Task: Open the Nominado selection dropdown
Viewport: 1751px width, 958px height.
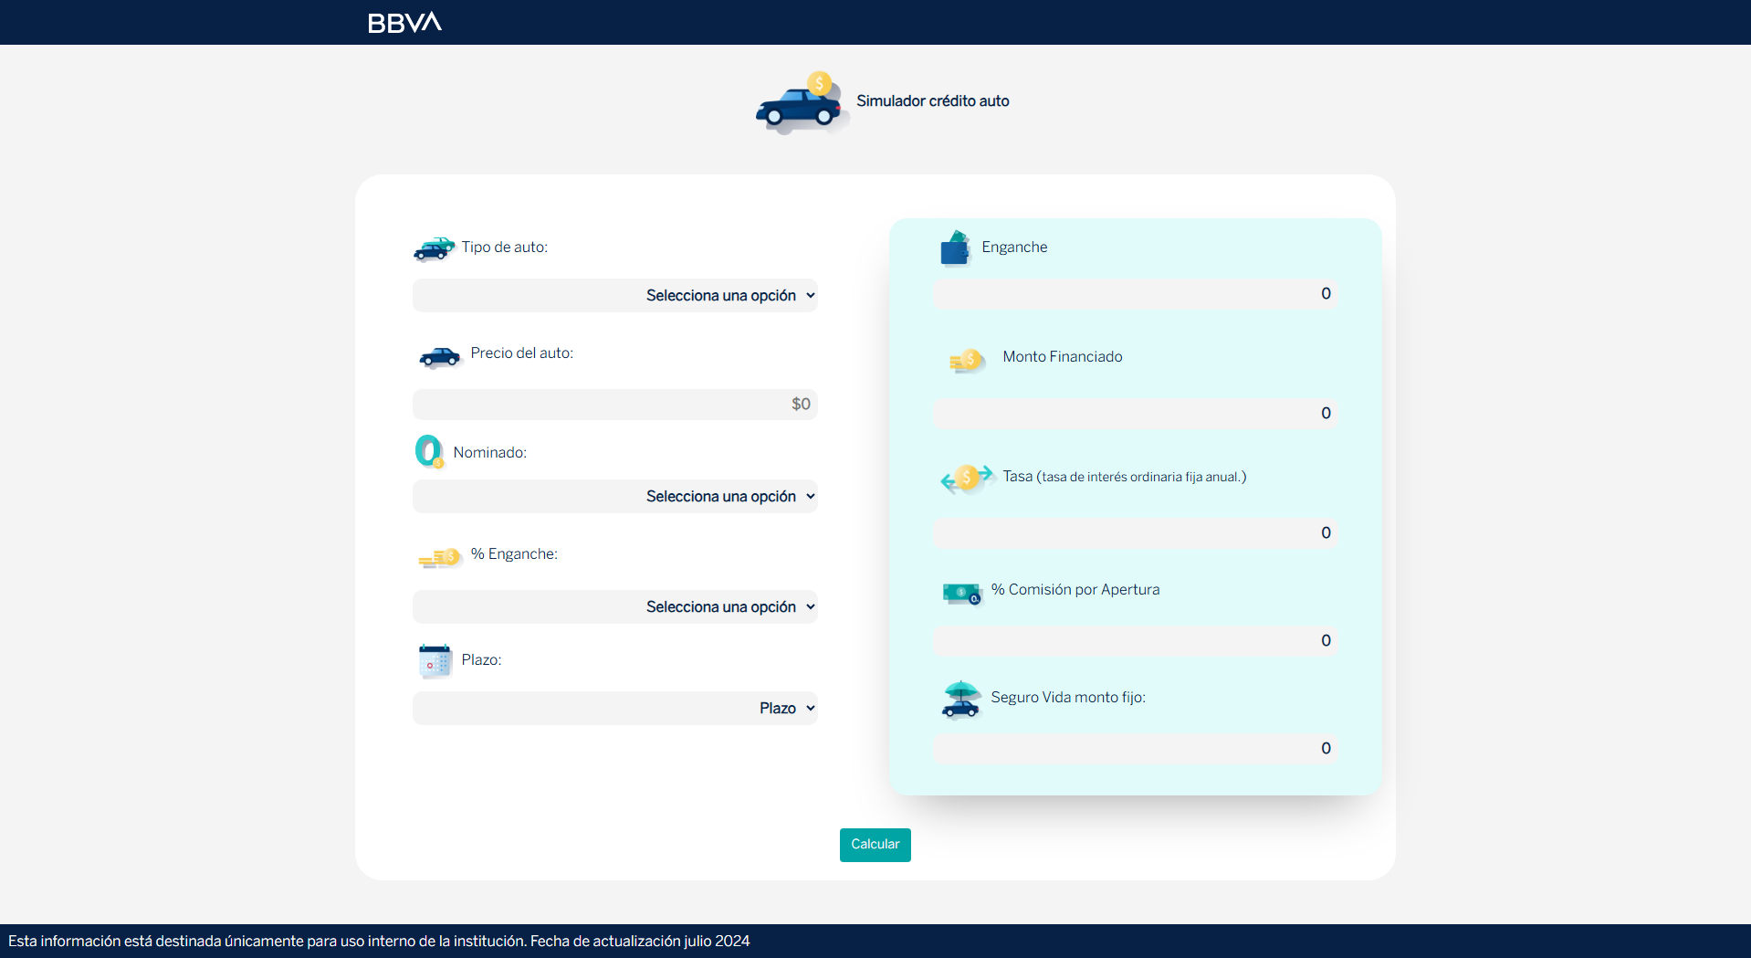Action: tap(615, 496)
